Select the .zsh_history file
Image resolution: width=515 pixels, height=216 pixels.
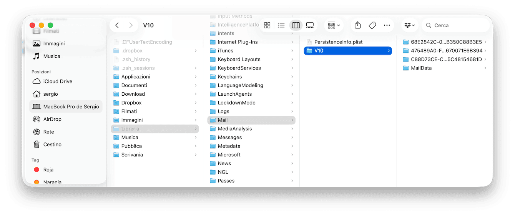[155, 59]
